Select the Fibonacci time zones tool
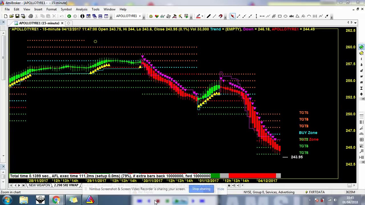 point(315,16)
